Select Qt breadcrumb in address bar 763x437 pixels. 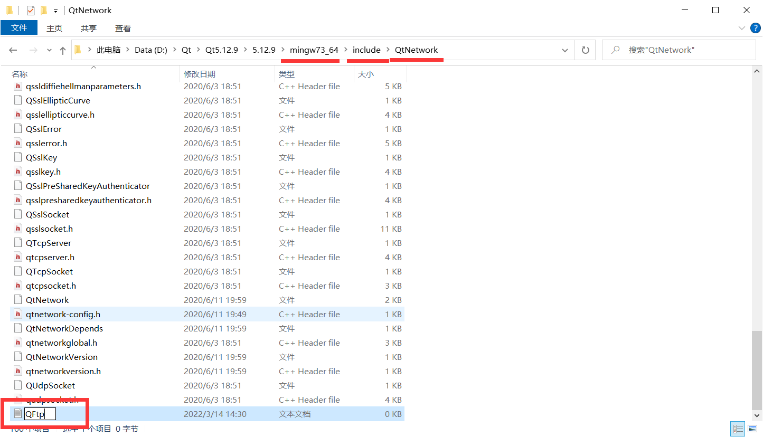(x=186, y=50)
